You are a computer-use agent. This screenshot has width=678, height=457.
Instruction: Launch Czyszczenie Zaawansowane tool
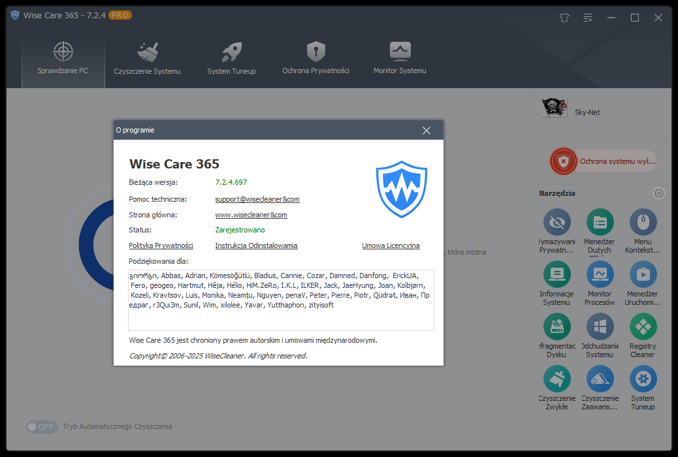click(x=600, y=379)
